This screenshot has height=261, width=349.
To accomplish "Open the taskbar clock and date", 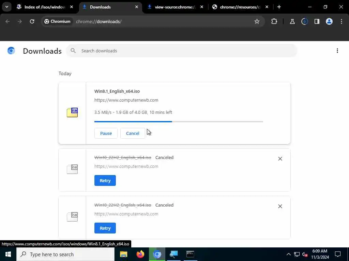I will pyautogui.click(x=320, y=254).
